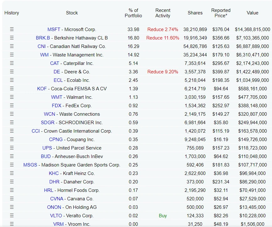Image resolution: width=272 pixels, height=227 pixels.
Task: Click the Value column header
Action: 252,13
